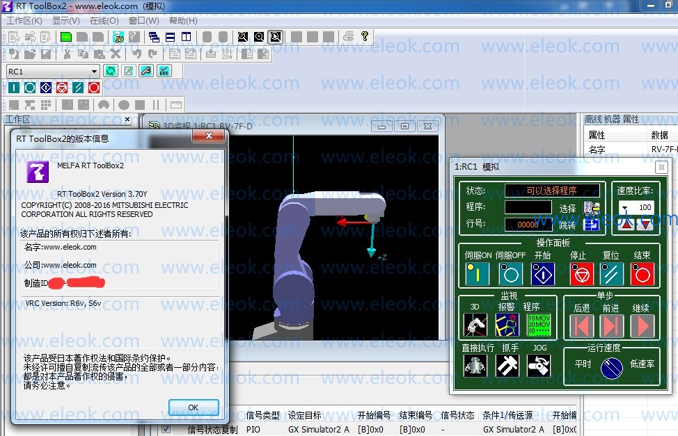Toggle the 运行速度 blue dial switch
The image size is (678, 436).
pos(611,368)
